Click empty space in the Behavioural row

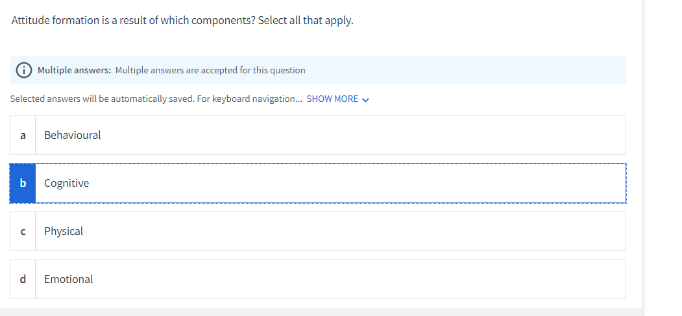(389, 136)
